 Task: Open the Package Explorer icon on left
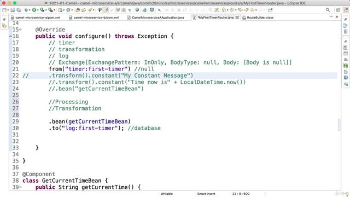[x=4, y=26]
